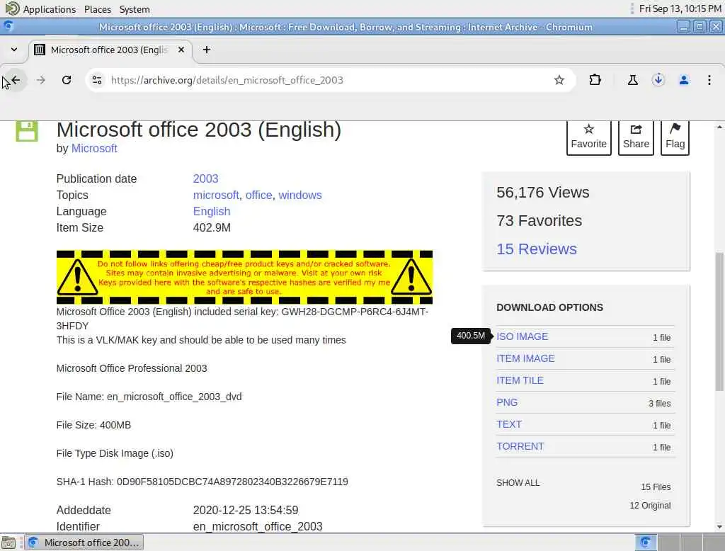Click the Flag button
Viewport: 725px width, 551px height.
tap(675, 138)
